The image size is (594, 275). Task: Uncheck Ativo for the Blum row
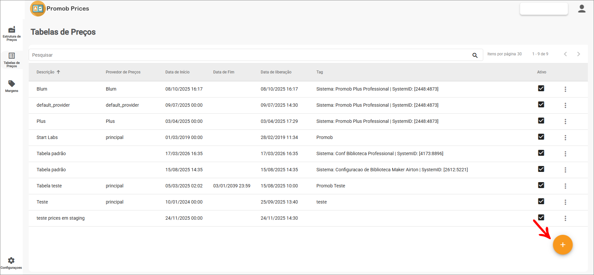(541, 88)
